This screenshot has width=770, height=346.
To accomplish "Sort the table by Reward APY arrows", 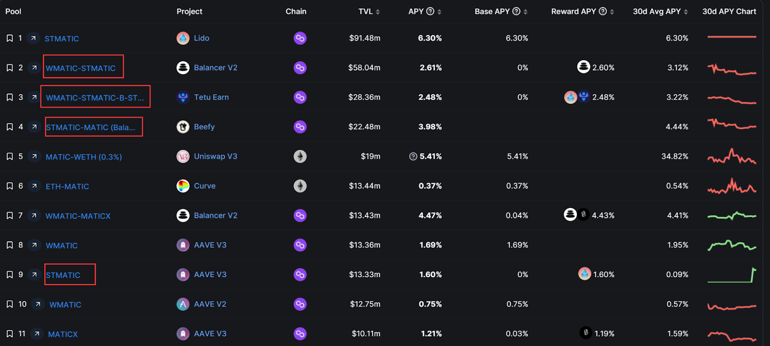I will (x=612, y=12).
